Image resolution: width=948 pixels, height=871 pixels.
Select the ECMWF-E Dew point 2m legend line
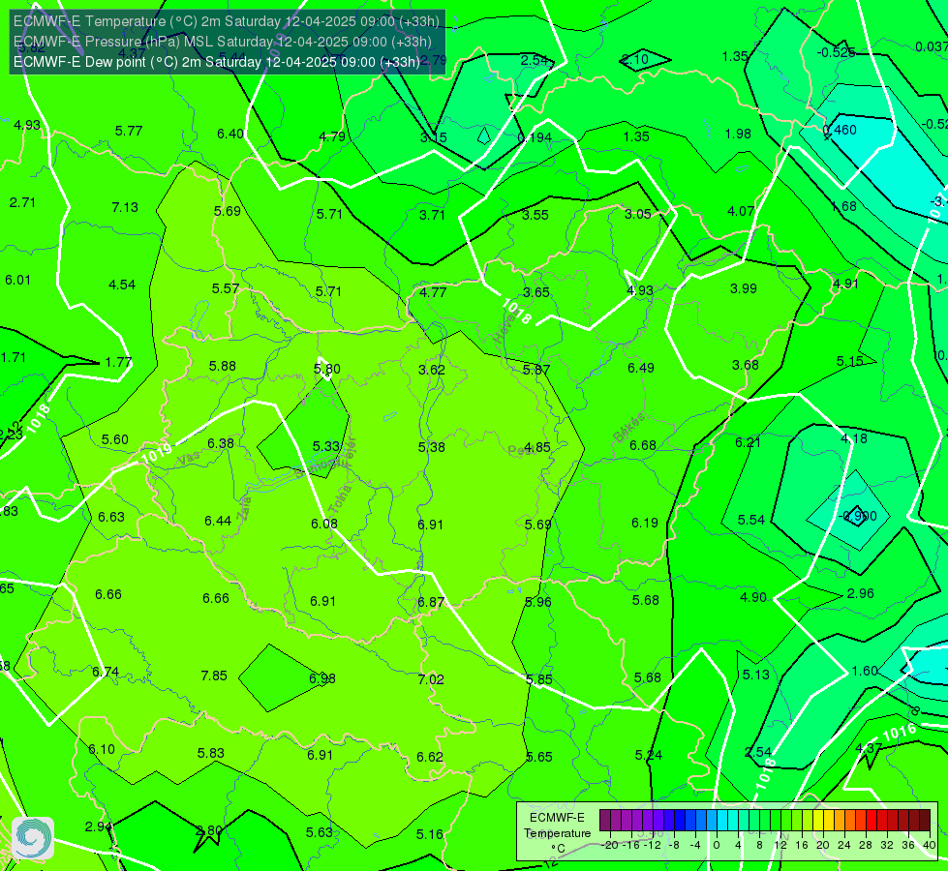(x=217, y=62)
